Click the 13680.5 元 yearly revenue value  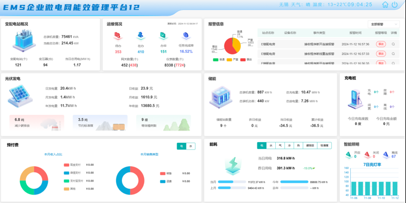pyautogui.click(x=150, y=106)
